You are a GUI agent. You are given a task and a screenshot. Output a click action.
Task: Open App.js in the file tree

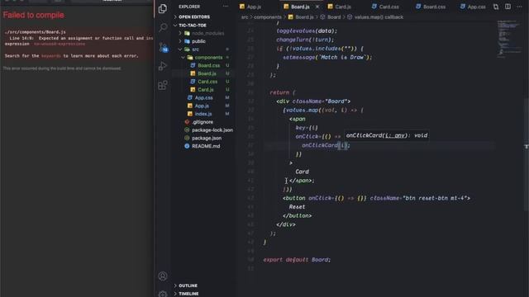(202, 106)
